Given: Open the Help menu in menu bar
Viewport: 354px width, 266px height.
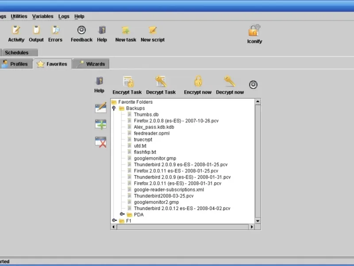Looking at the screenshot, I should [x=79, y=16].
